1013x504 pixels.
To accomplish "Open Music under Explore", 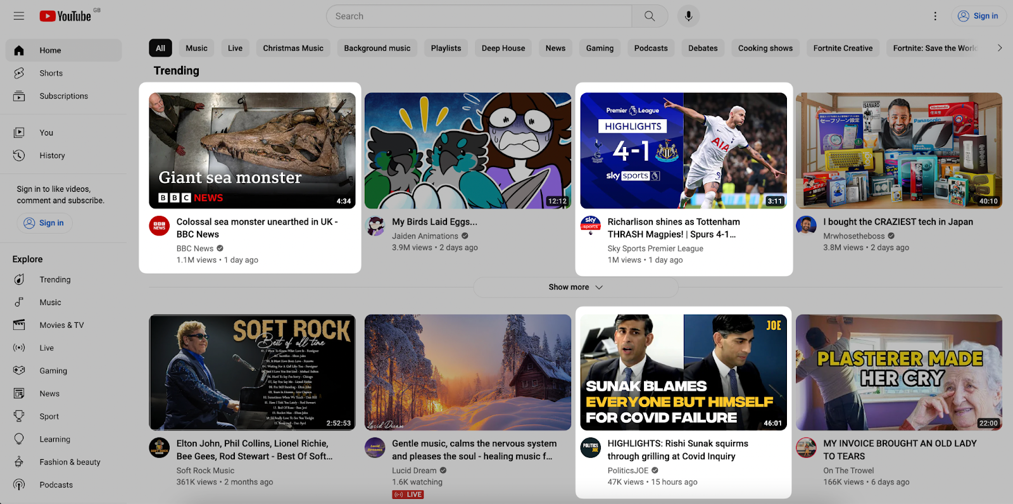I will (x=63, y=302).
